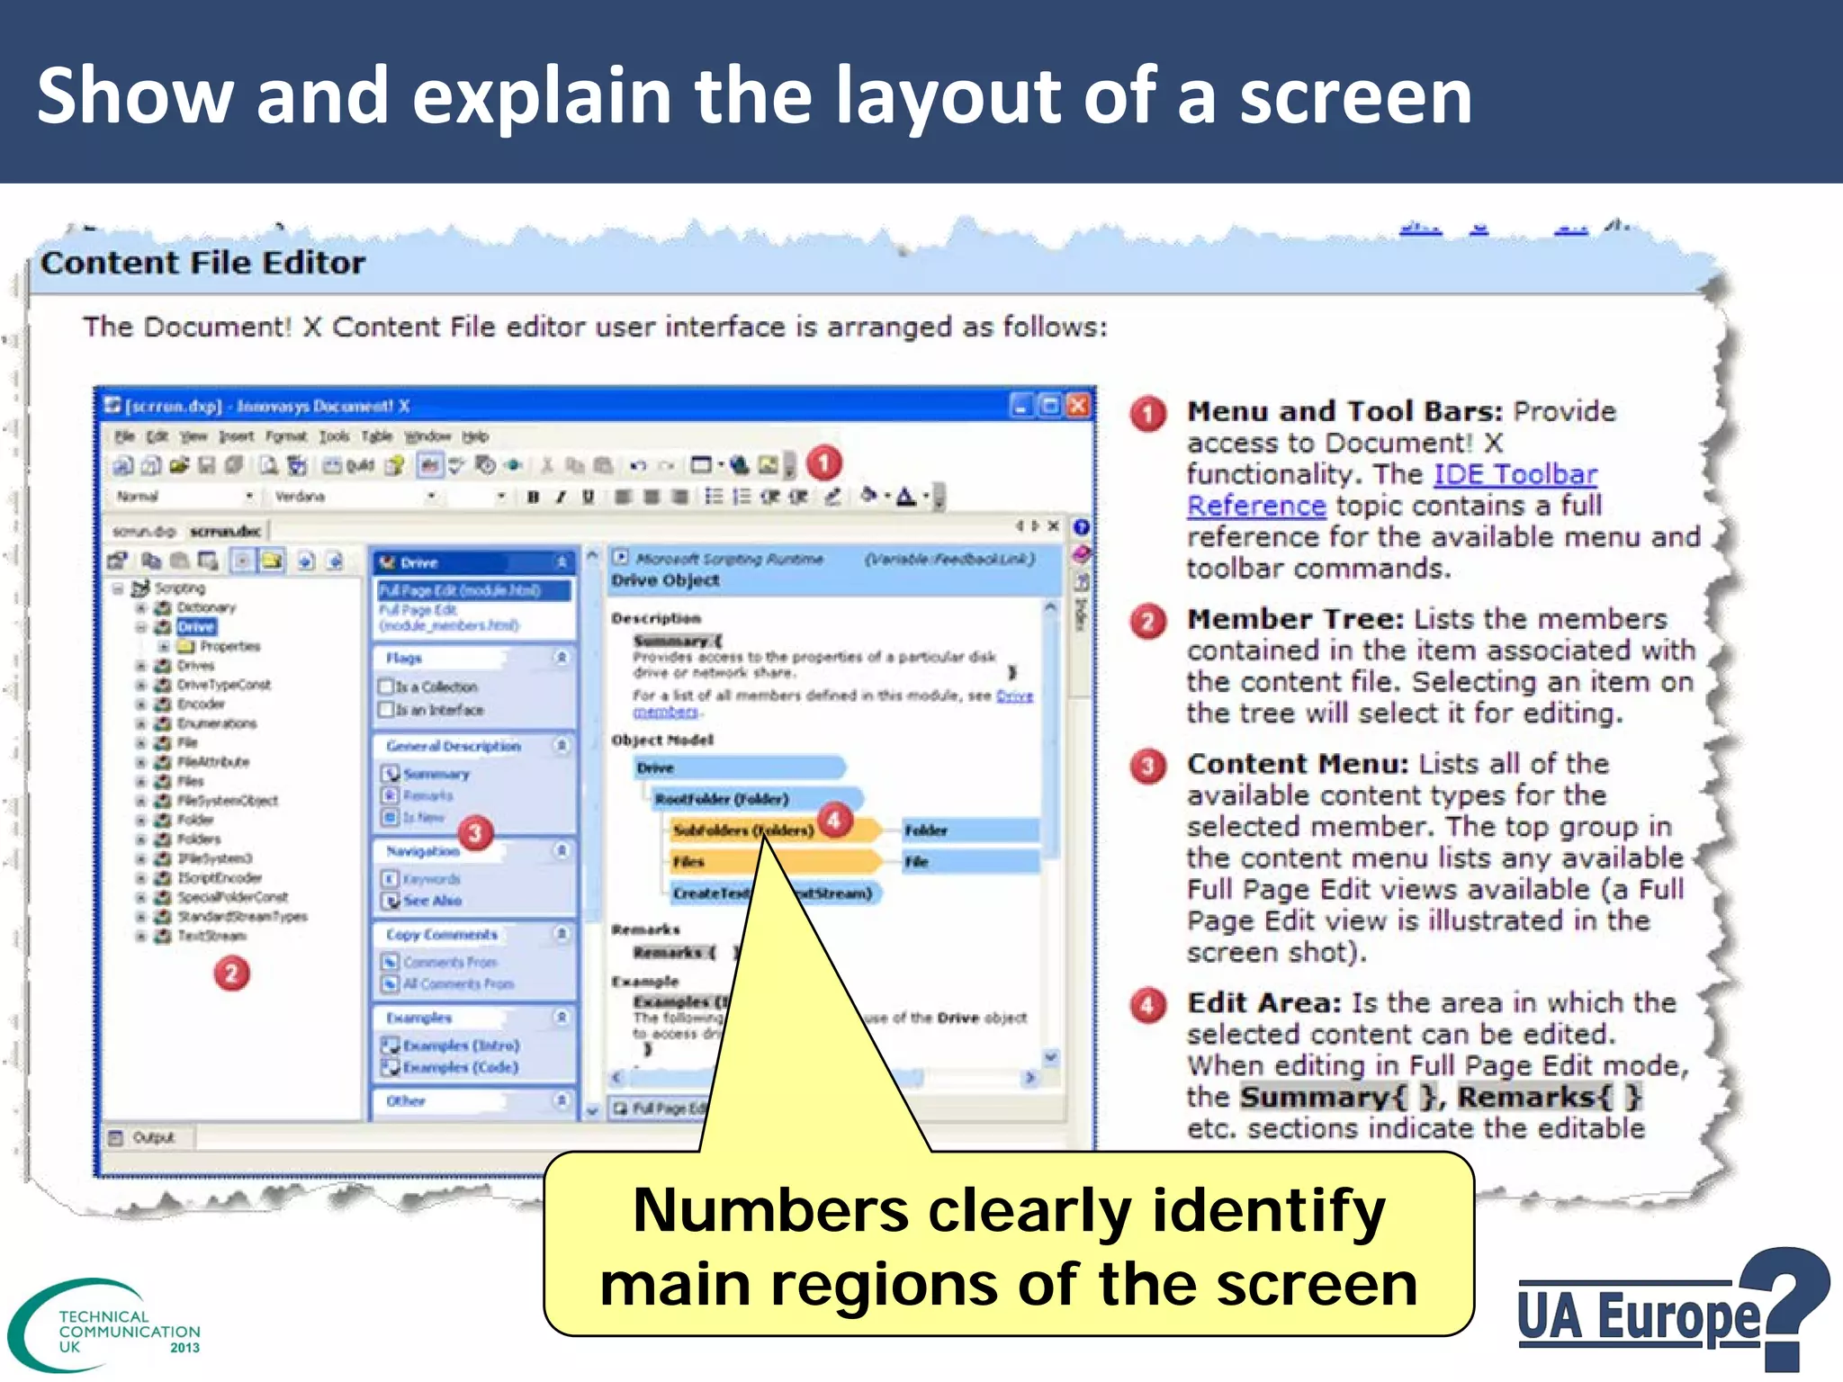Click the Remarks content item

pos(418,795)
